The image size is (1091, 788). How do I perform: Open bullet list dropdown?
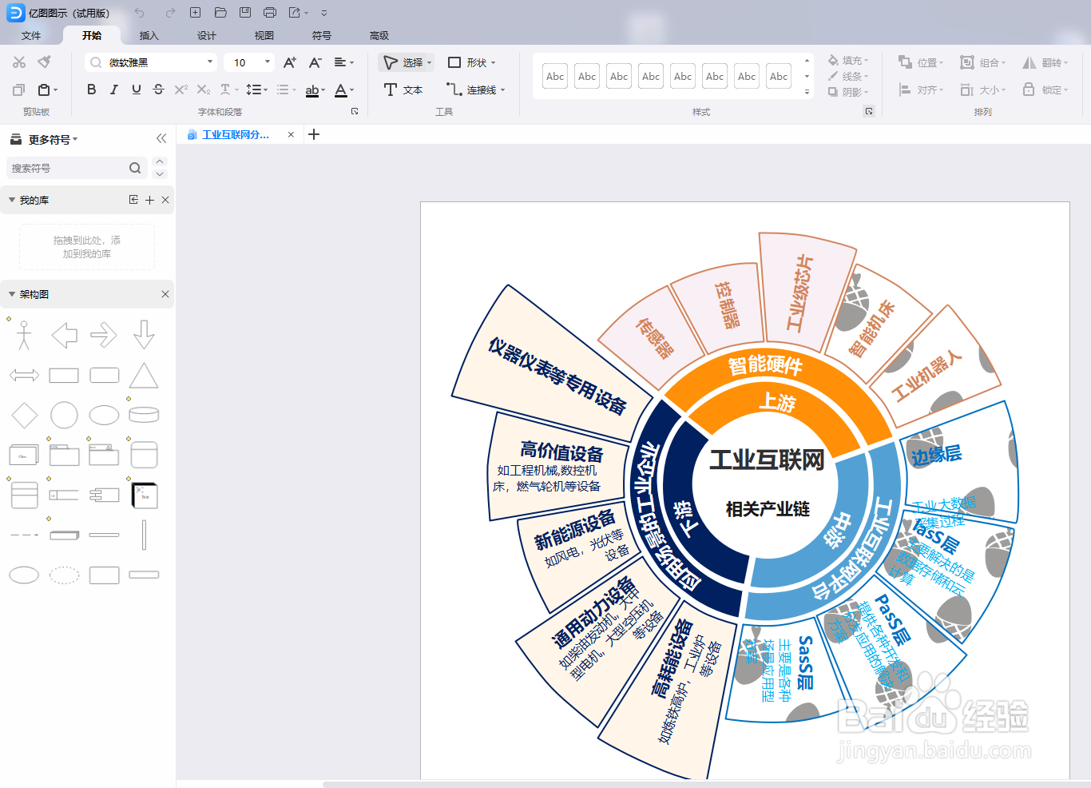286,90
